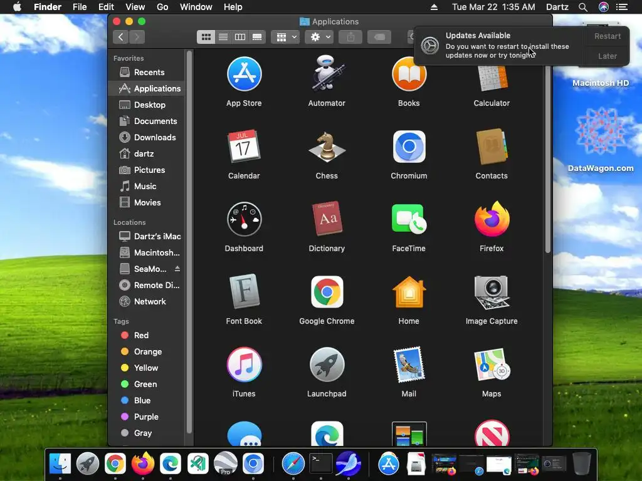Select the Red tag in sidebar
The image size is (642, 481).
pos(147,336)
